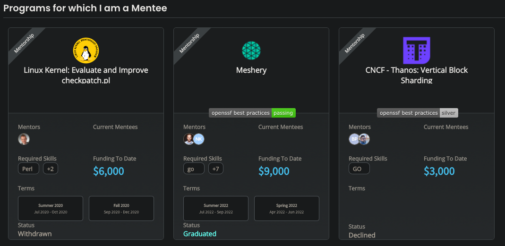Click the Terms label on Linux Kernel card
Screen dimensions: 505x246
26,188
